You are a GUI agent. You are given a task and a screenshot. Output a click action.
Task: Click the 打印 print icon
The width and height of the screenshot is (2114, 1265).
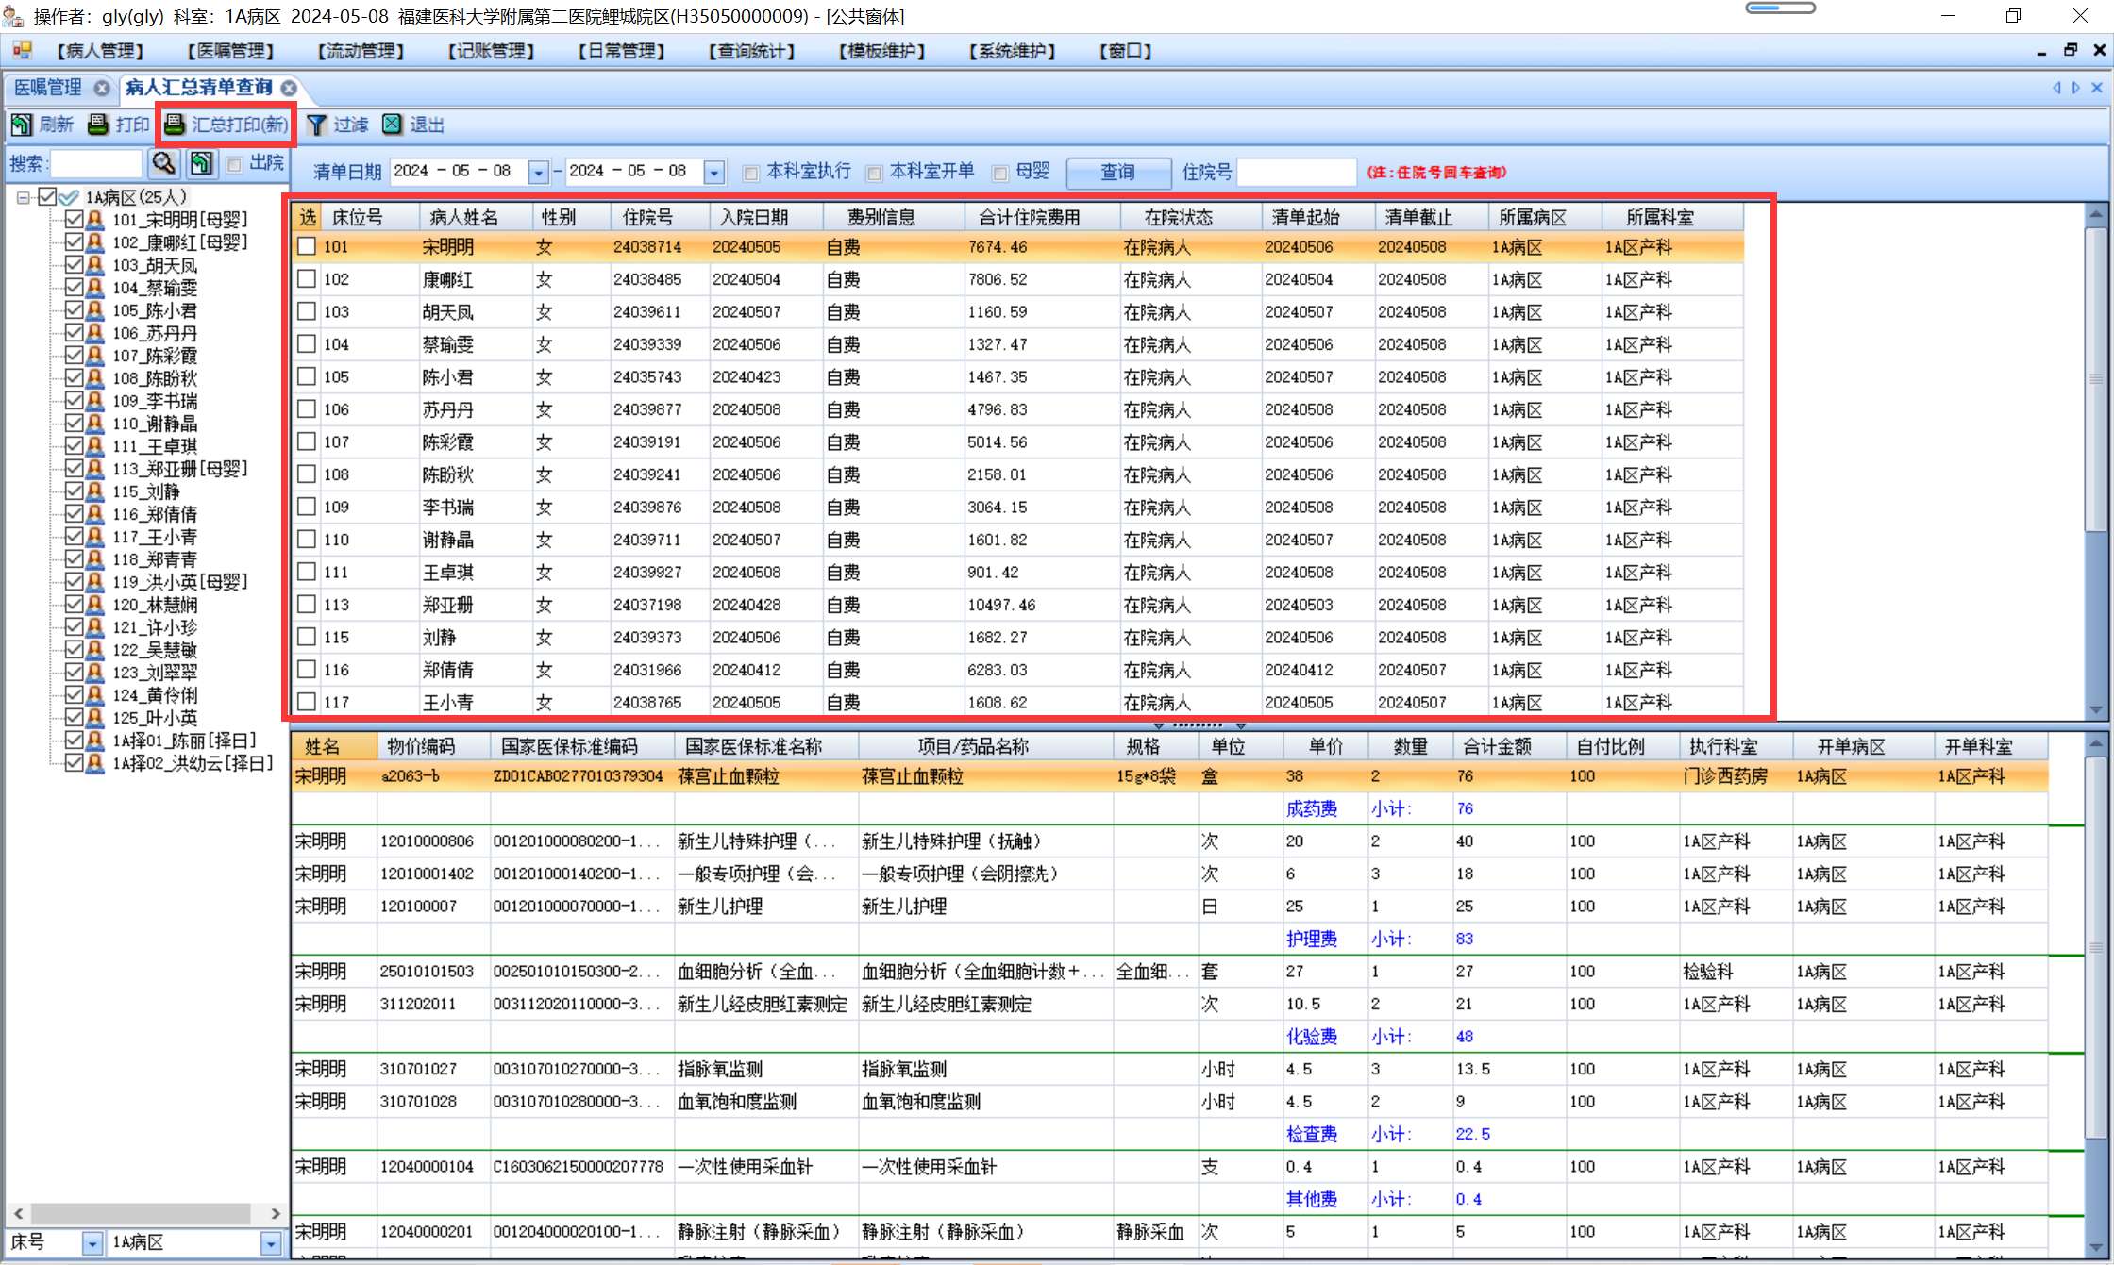point(98,125)
